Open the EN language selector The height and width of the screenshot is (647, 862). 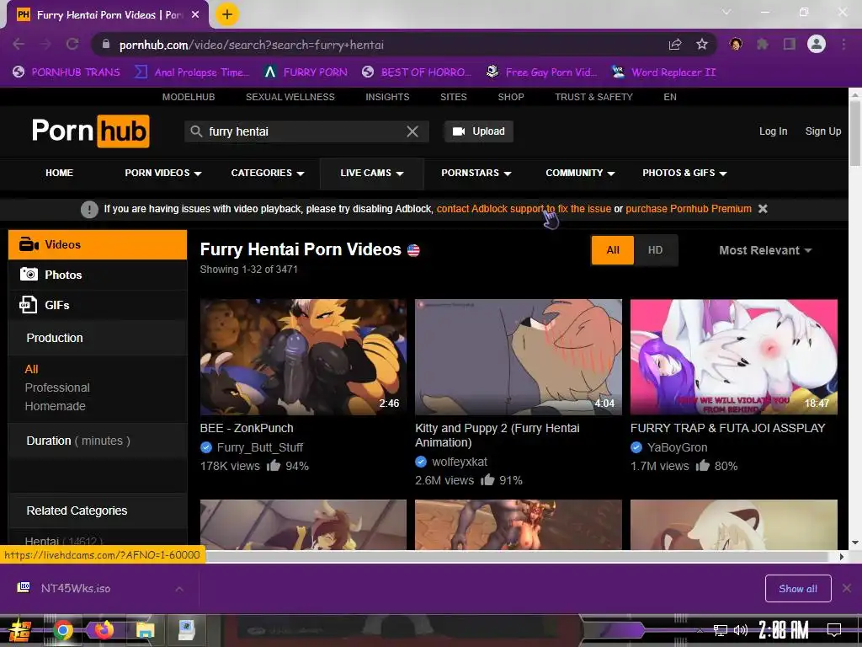coord(669,97)
